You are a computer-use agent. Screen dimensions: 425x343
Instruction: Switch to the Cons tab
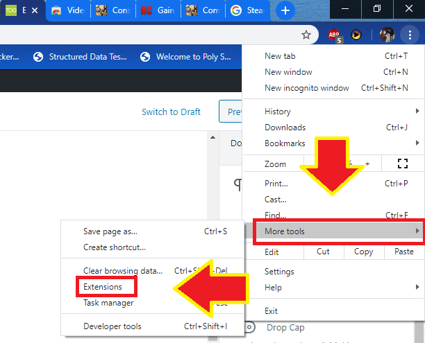click(113, 10)
